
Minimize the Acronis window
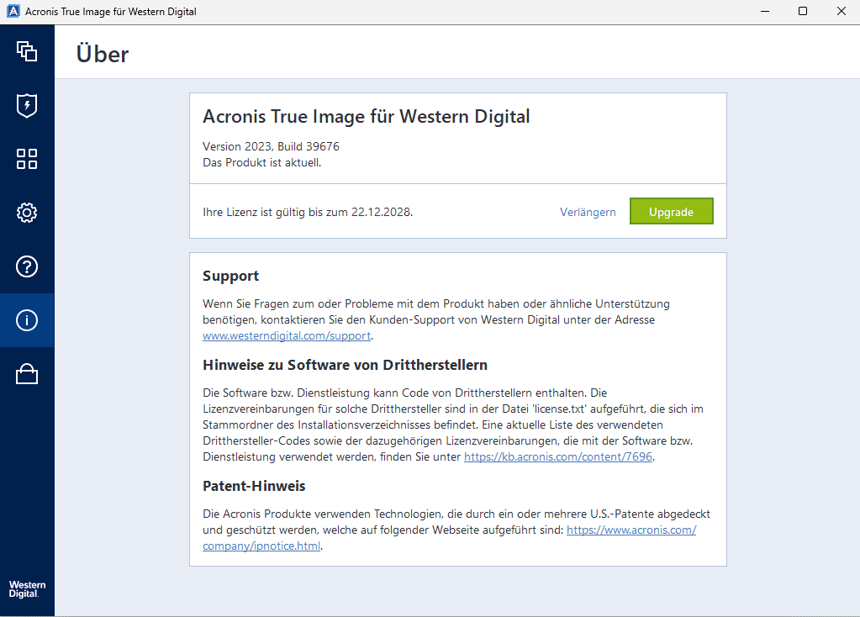click(x=765, y=12)
